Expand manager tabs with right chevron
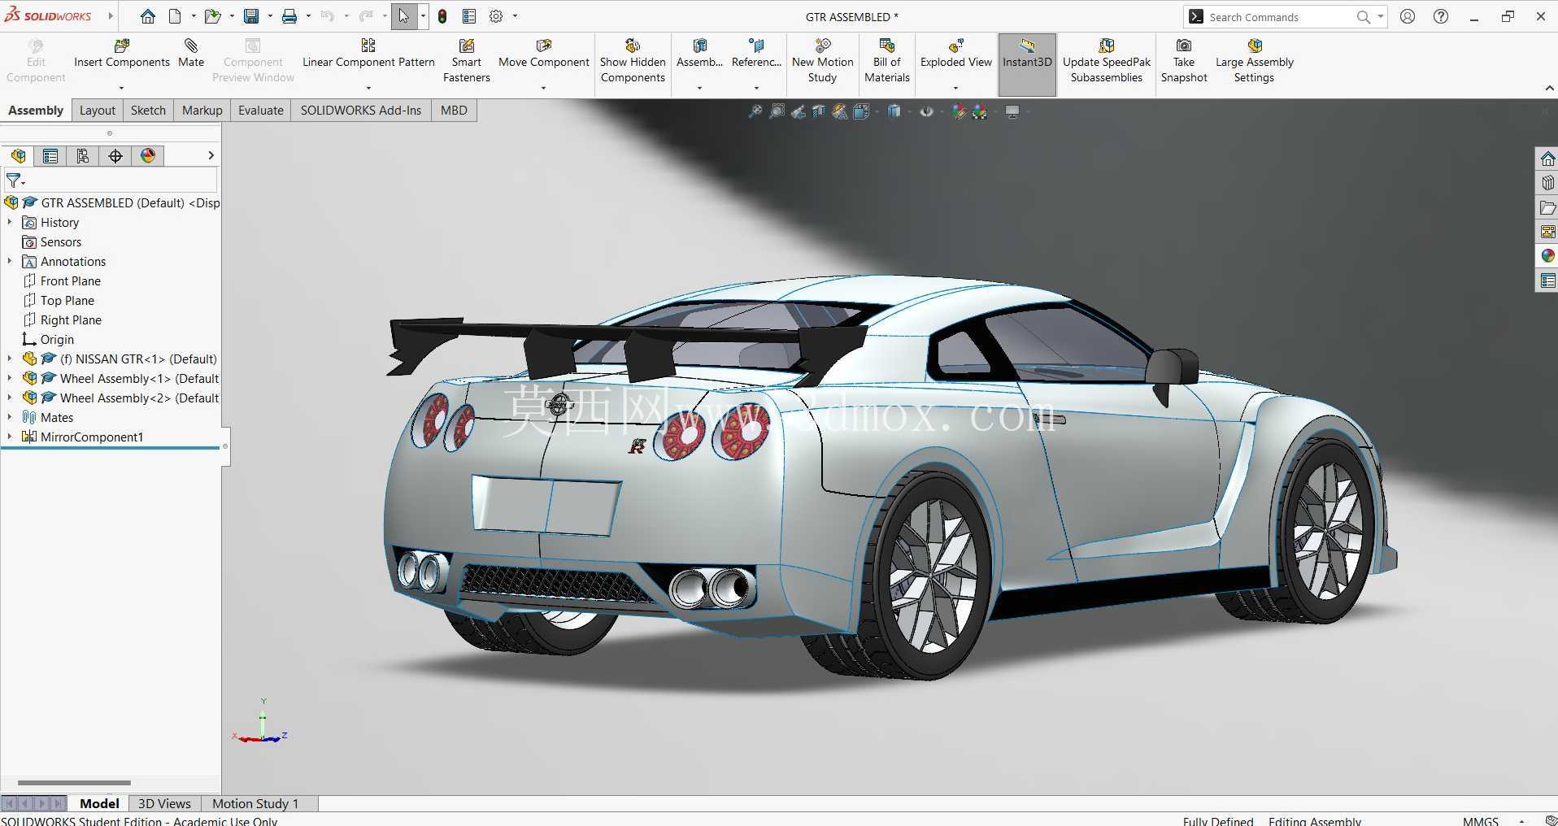 point(211,155)
